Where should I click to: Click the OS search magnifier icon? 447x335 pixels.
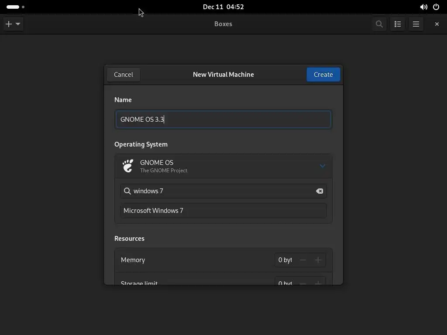127,191
